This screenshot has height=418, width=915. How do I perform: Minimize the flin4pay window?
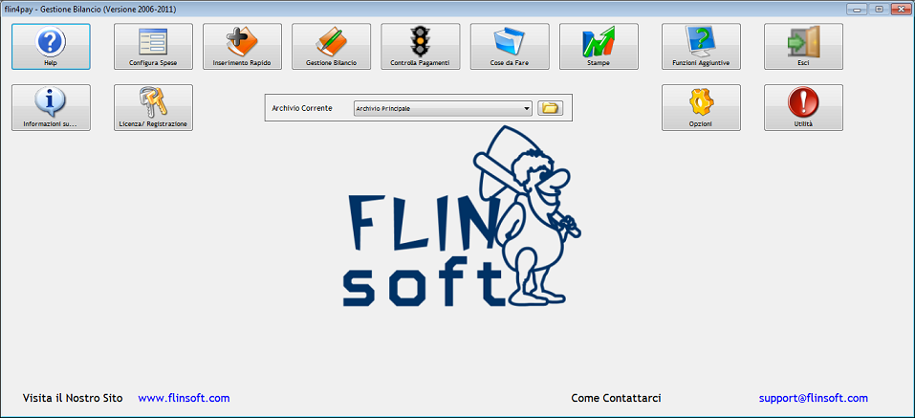pos(857,9)
